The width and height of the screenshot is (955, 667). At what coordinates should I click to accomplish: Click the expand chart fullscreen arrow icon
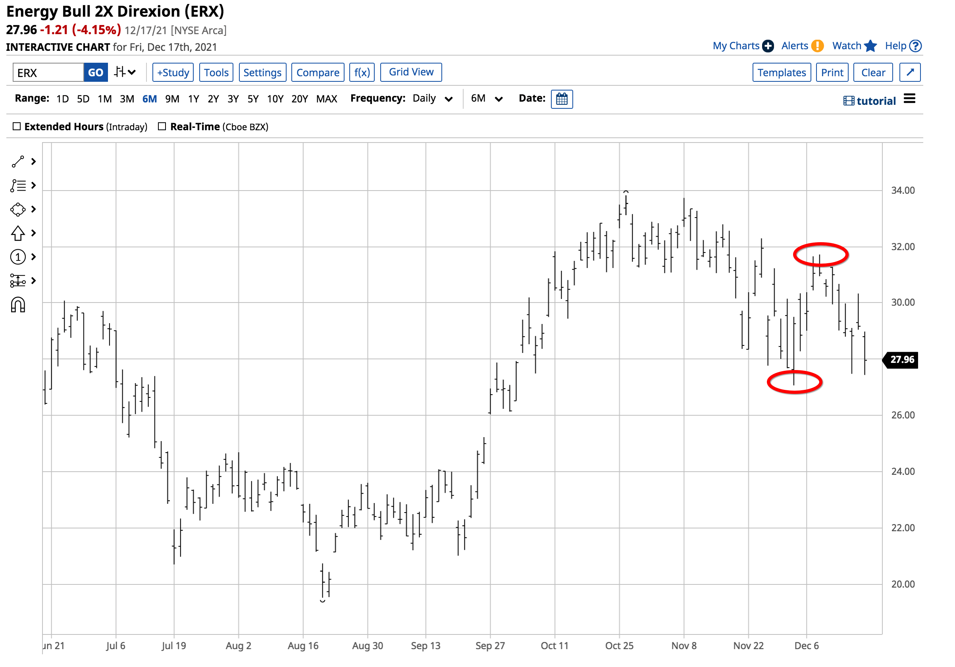pos(910,72)
